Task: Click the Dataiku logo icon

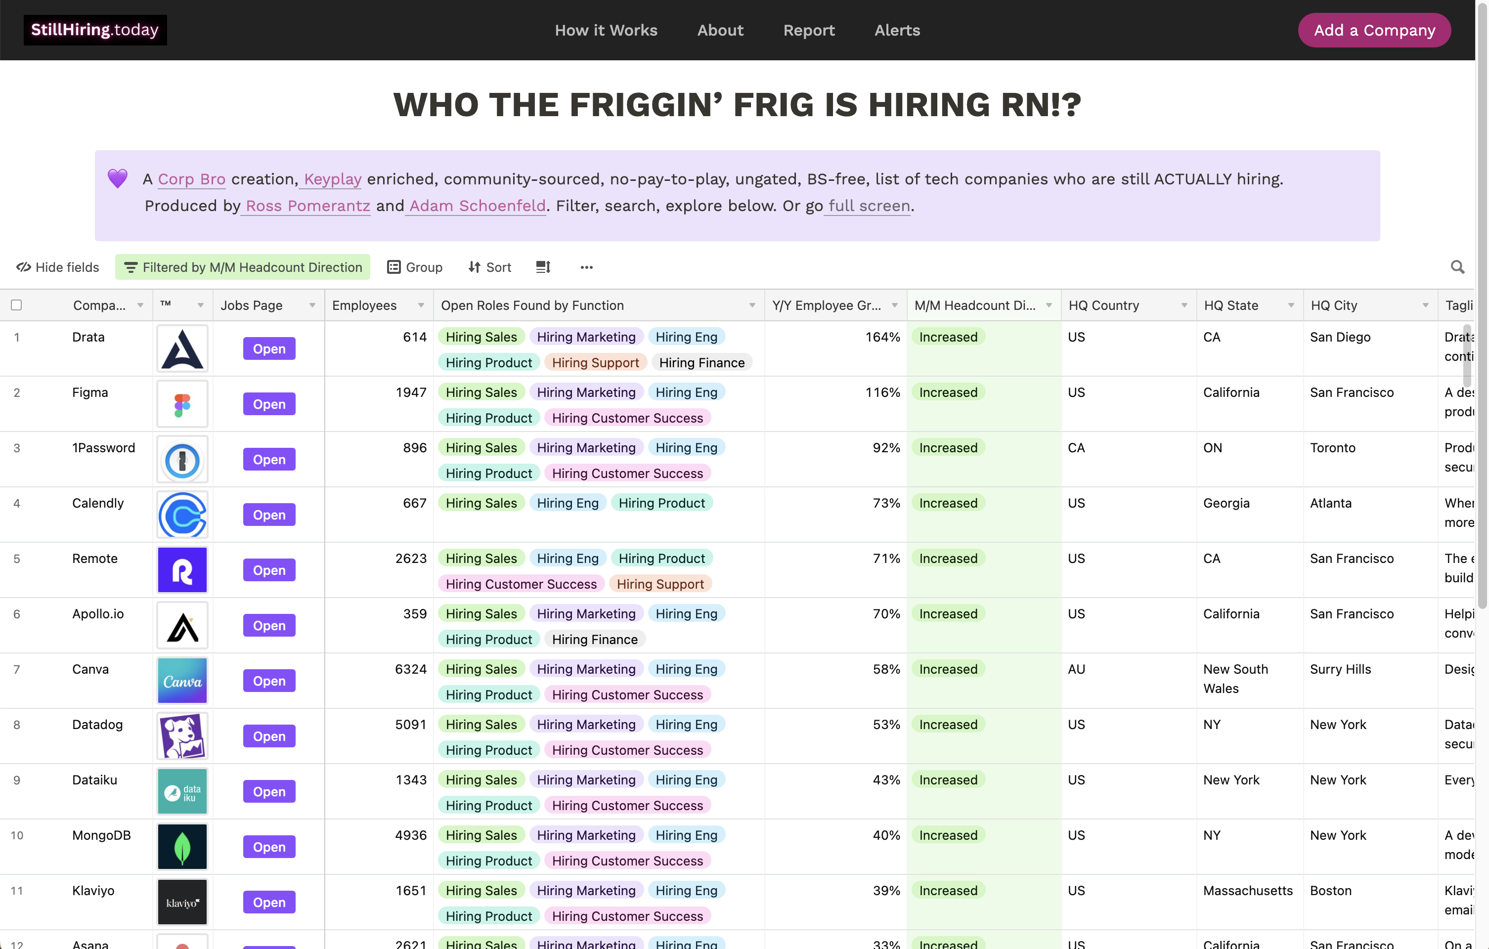Action: point(182,792)
